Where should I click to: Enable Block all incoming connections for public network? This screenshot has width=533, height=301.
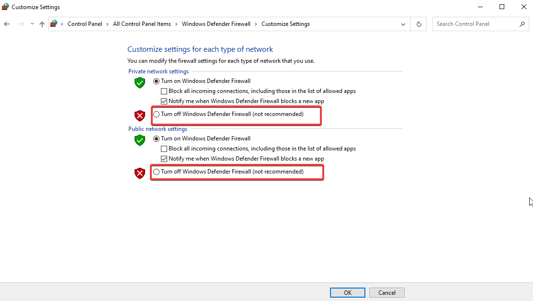(x=164, y=149)
